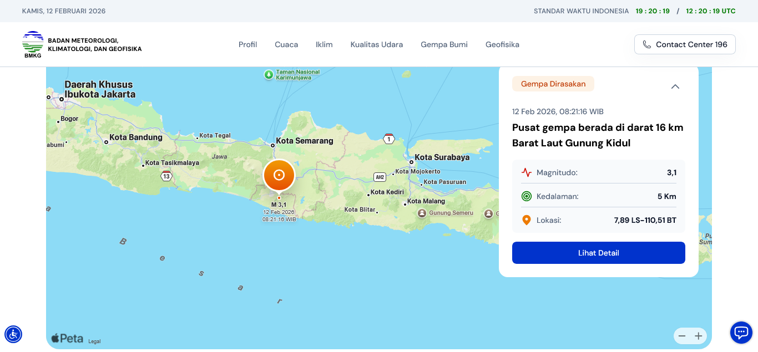Collapse the earthquake info card chevron
The image size is (758, 352).
tap(675, 86)
